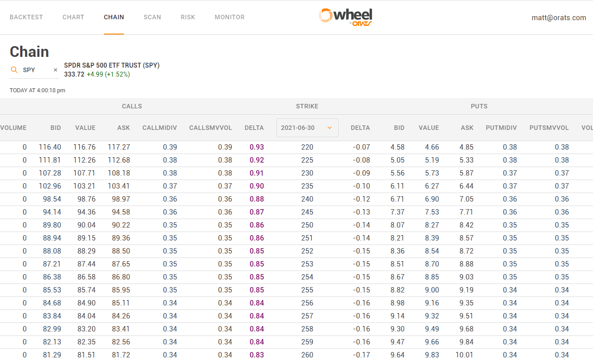Click call bid 116.40 for strike 220

[x=50, y=147]
